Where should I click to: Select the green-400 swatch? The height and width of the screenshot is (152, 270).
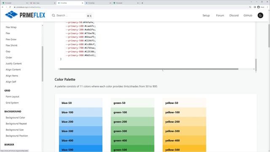[132, 140]
